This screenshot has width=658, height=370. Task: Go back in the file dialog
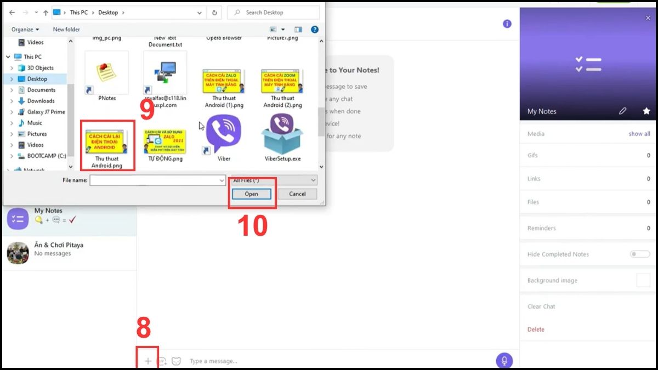pos(12,12)
